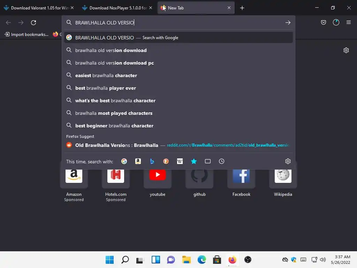Select 'what's the best brawlhalla character'
This screenshot has width=357, height=268.
178,100
